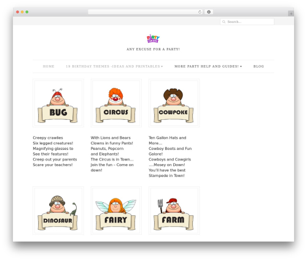Viewport: 307px width, 260px height.
Task: Click the browser address bar
Action: (146, 12)
